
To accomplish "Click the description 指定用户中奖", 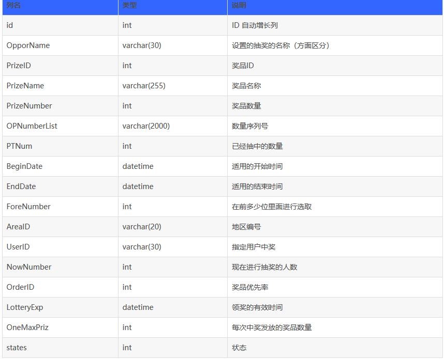I will click(x=254, y=247).
